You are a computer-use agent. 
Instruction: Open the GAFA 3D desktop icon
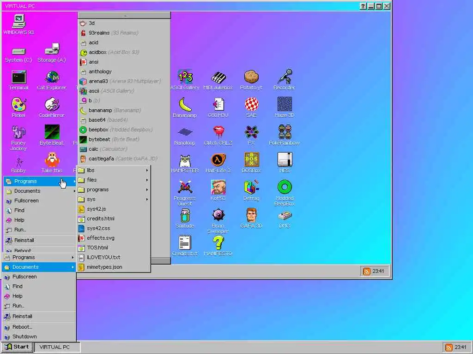(x=251, y=218)
